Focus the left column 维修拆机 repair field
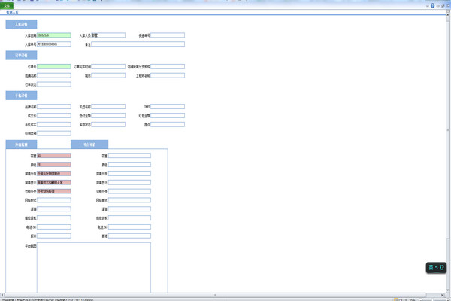This screenshot has height=301, width=451. pos(54,218)
